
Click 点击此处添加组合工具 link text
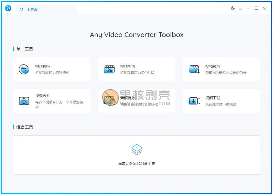[x=137, y=163]
